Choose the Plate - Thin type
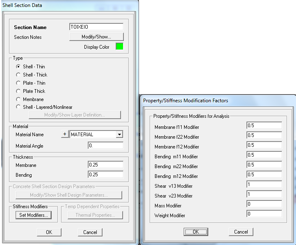 [18, 83]
